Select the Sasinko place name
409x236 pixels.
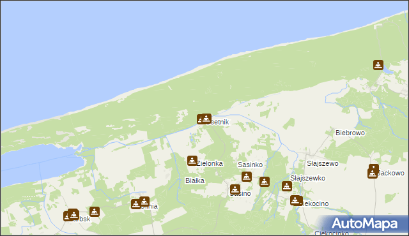pos(250,165)
